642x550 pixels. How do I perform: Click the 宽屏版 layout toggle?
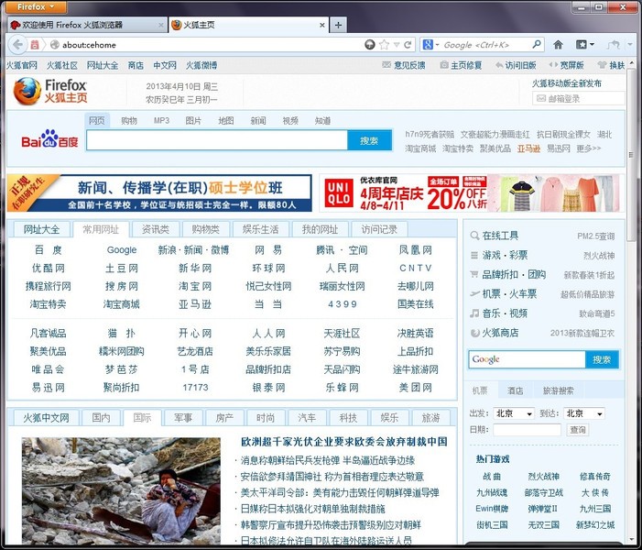(x=571, y=65)
